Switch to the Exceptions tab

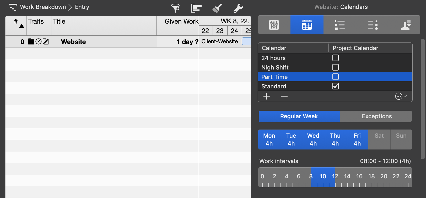376,116
